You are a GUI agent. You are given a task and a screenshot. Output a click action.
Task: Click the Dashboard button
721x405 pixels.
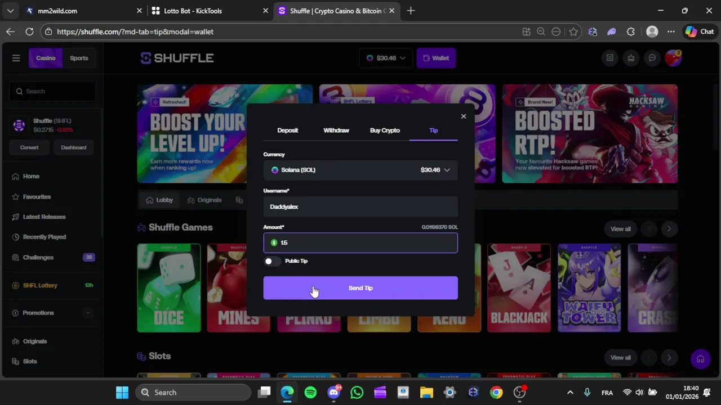click(x=74, y=147)
